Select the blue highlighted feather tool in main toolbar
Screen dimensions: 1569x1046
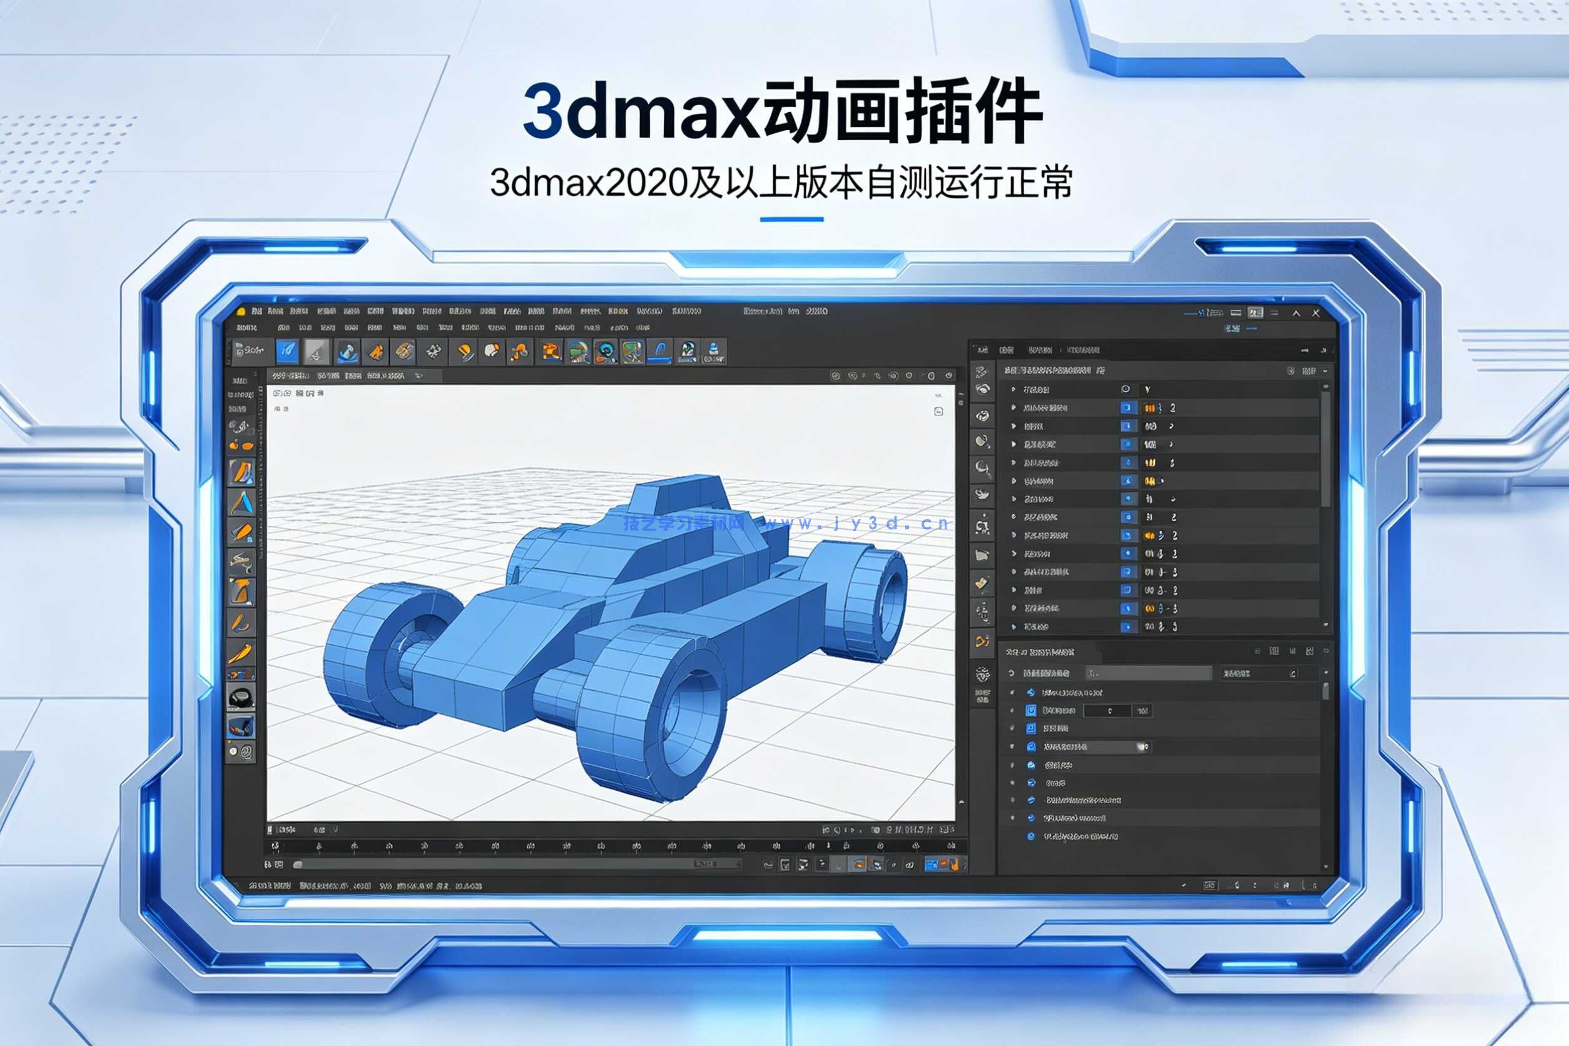pyautogui.click(x=288, y=351)
